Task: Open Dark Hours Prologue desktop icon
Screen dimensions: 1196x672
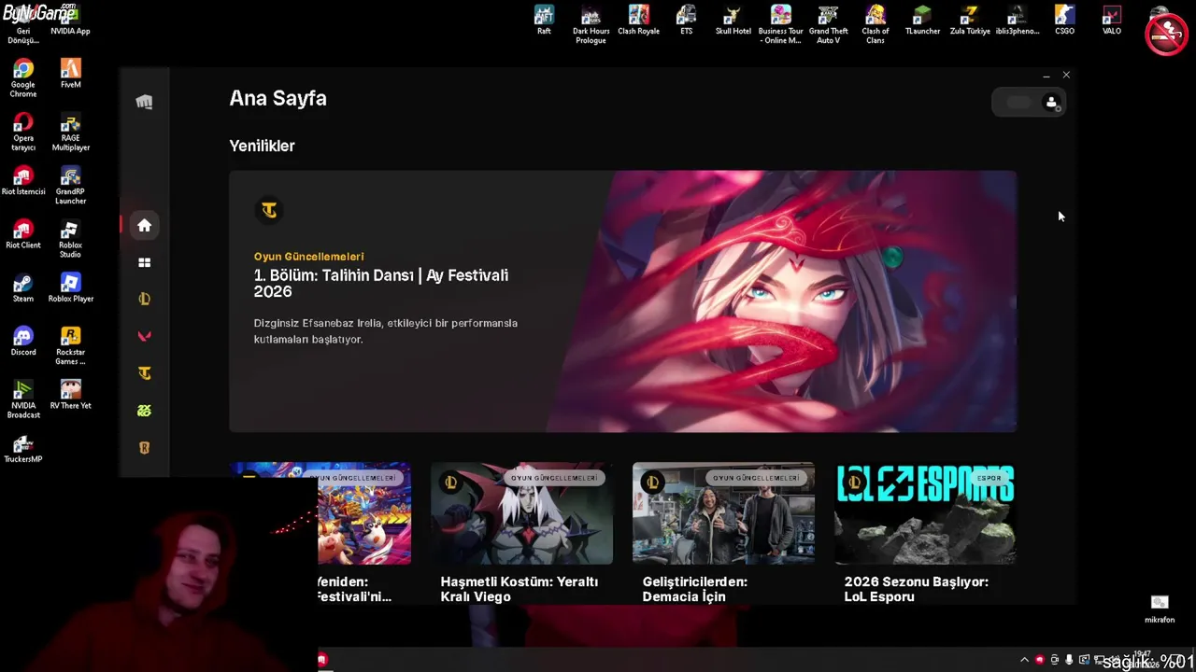Action: point(591,24)
